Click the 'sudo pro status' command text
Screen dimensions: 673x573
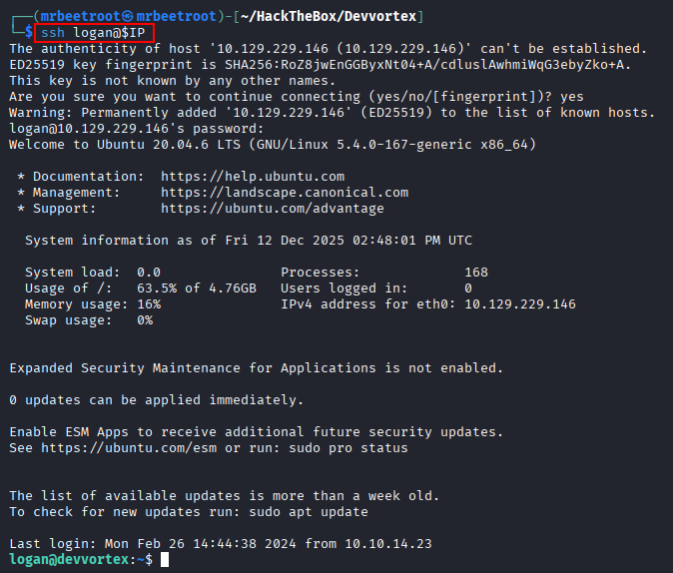(348, 448)
